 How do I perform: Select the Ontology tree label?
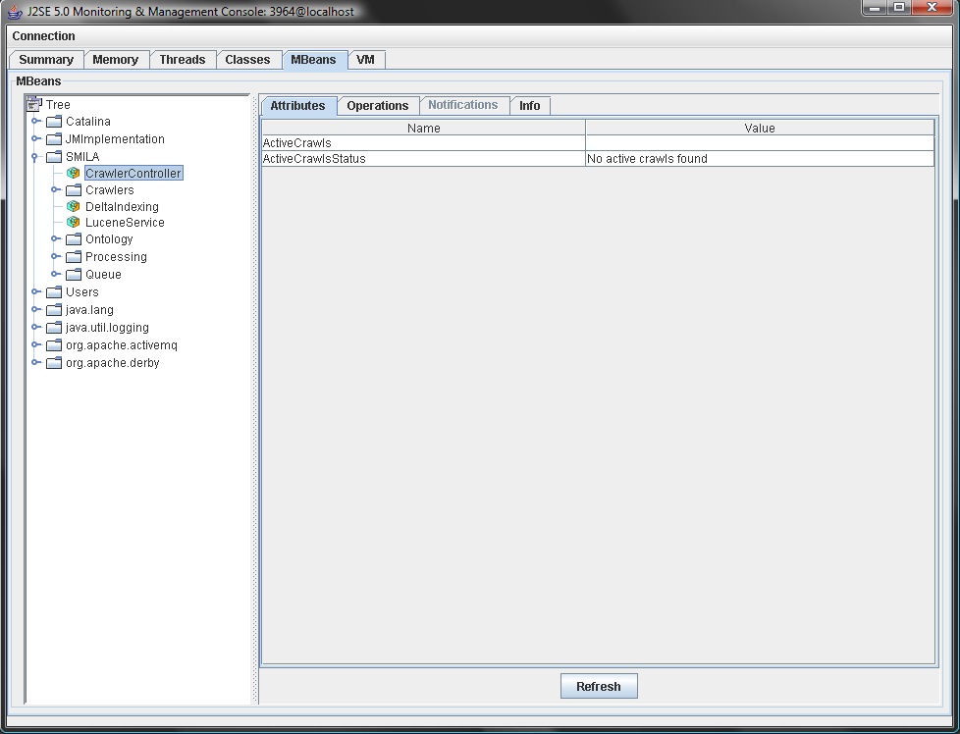tap(109, 239)
